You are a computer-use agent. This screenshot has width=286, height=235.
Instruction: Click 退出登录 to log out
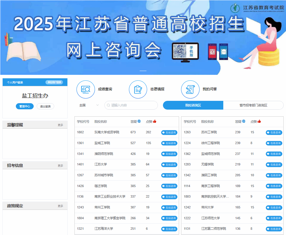click(45, 106)
